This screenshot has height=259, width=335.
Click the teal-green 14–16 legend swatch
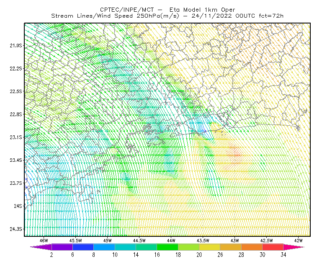[x=146, y=247]
